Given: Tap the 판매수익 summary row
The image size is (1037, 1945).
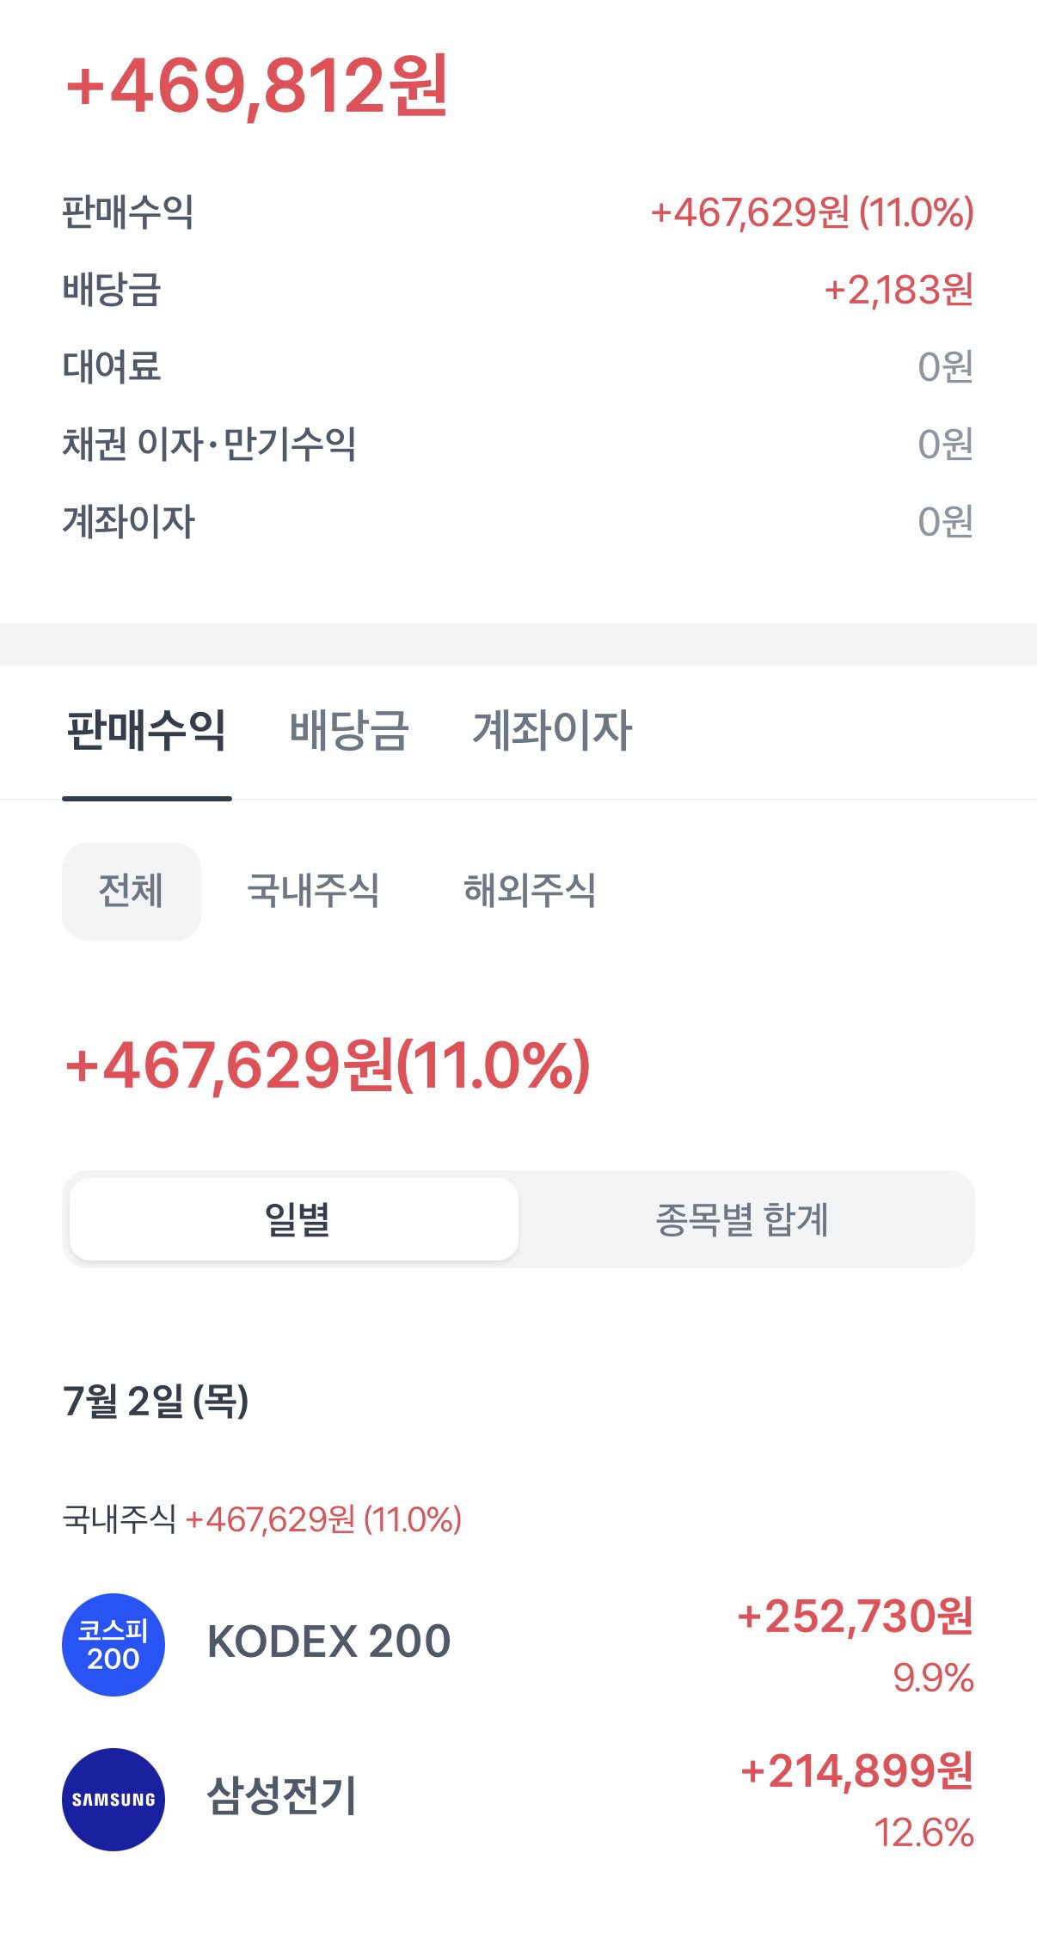Looking at the screenshot, I should click(x=518, y=212).
